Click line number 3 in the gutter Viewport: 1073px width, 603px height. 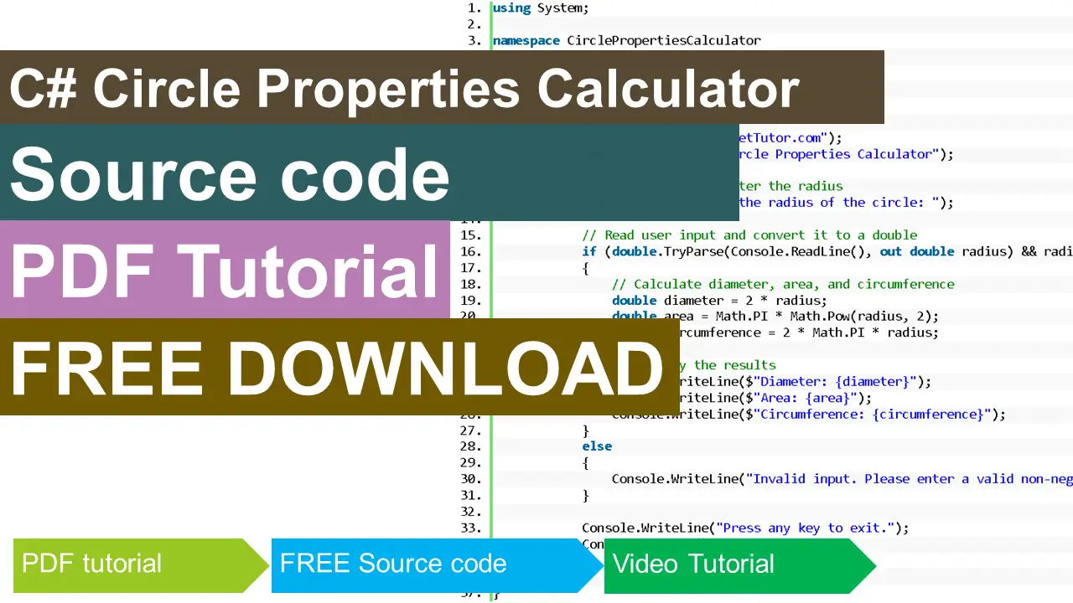pos(474,40)
